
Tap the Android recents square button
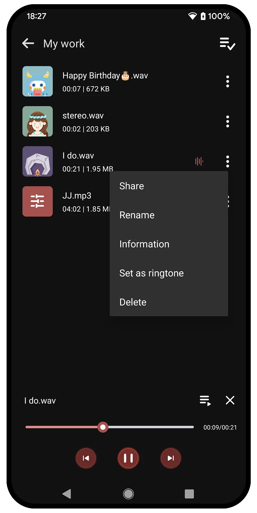coord(189,494)
